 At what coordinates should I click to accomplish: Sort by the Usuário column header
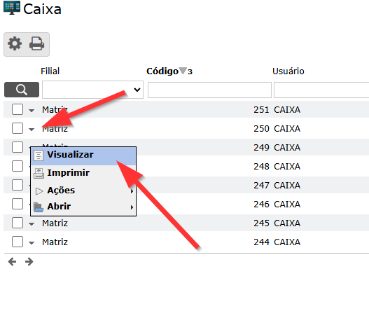[288, 71]
